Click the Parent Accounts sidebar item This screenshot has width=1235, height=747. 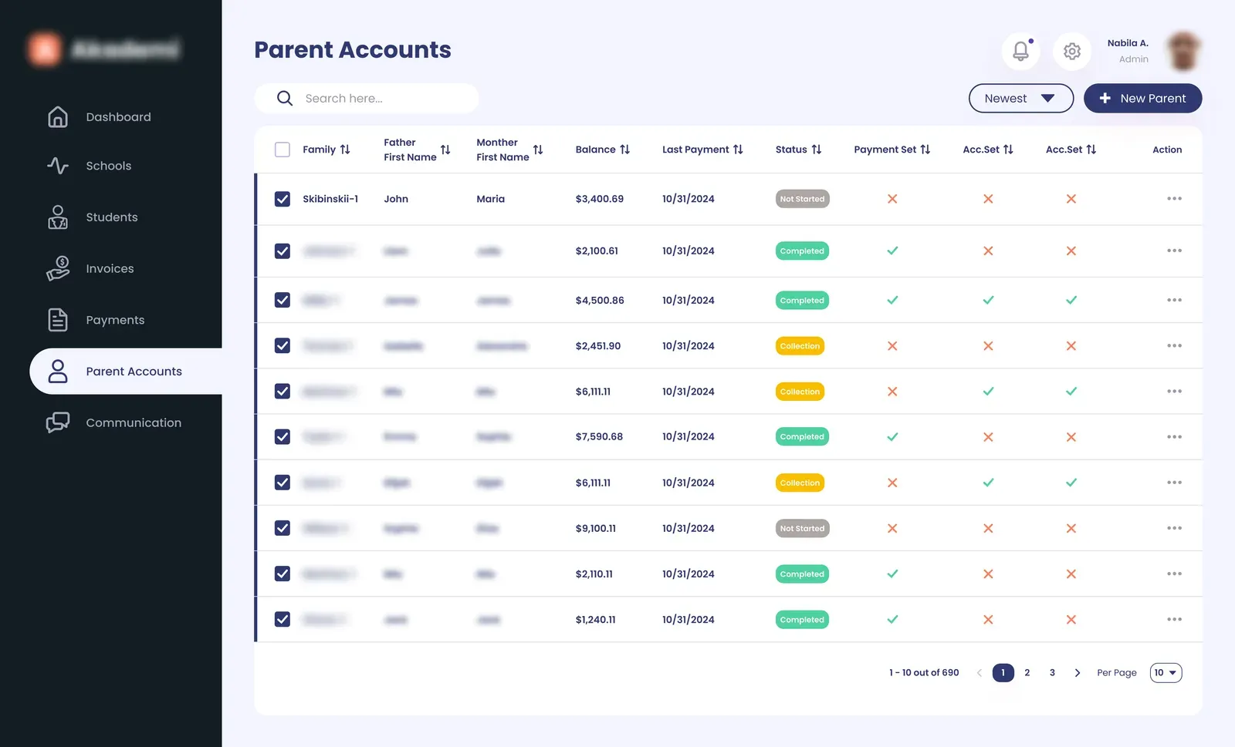[x=126, y=371]
